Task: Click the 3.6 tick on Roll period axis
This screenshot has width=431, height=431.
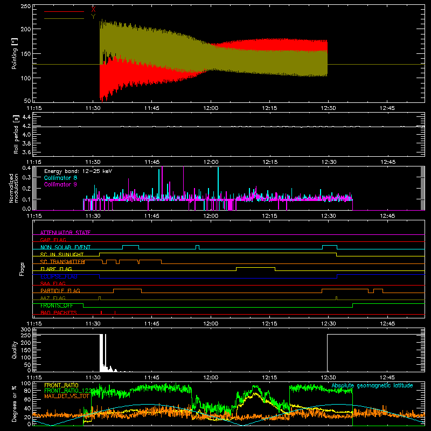Action: [26, 152]
